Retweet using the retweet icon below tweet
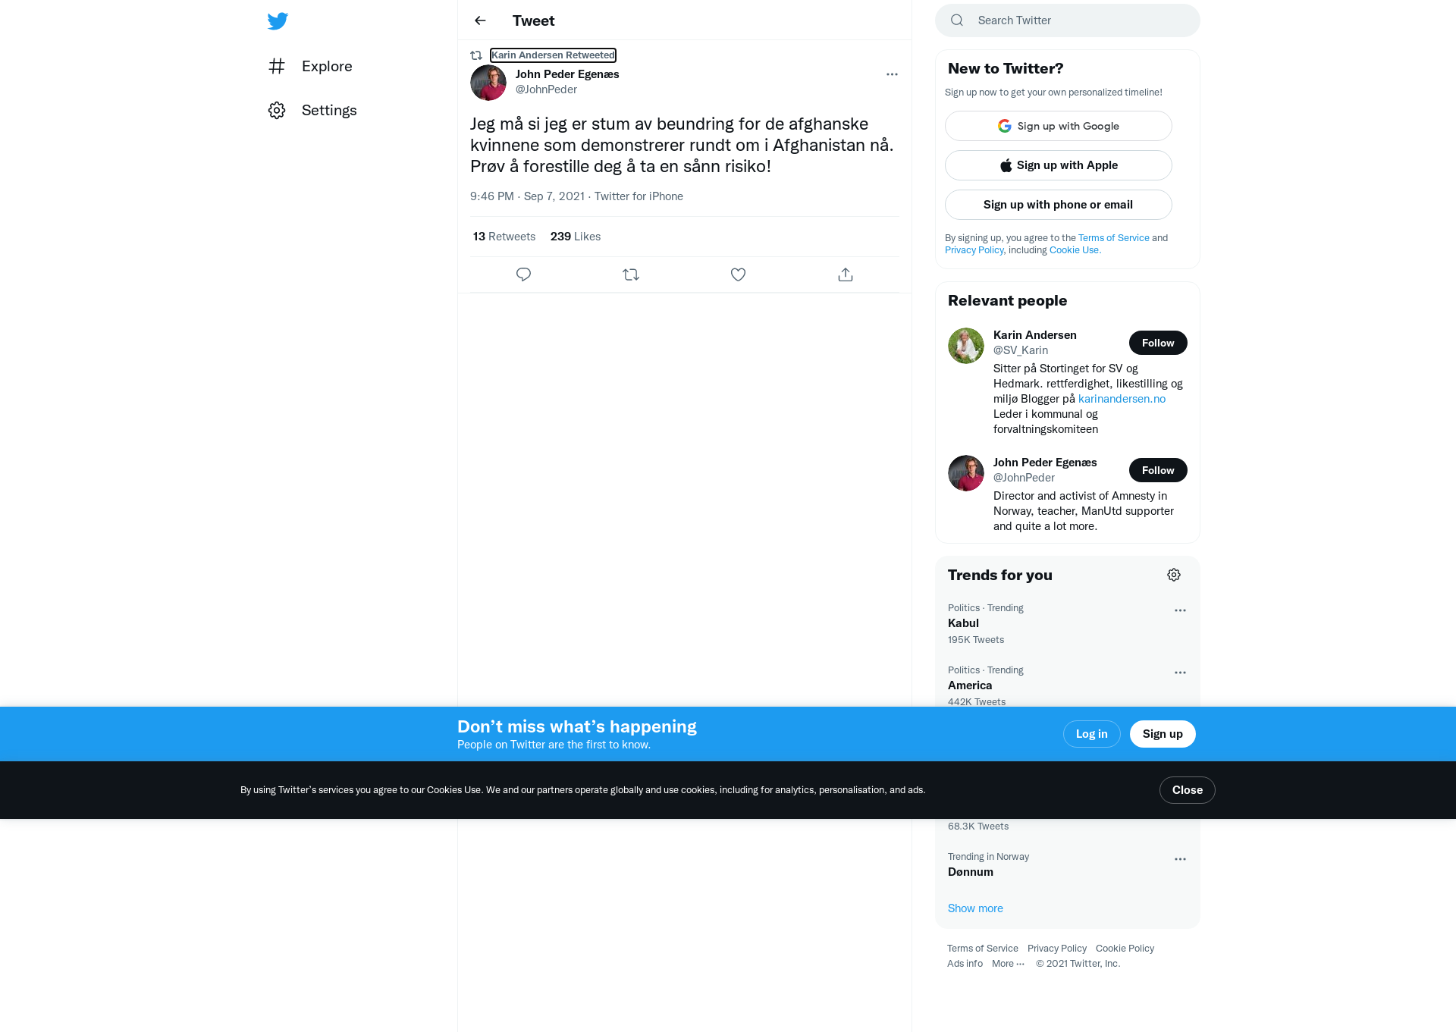The height and width of the screenshot is (1032, 1456). pos(631,274)
